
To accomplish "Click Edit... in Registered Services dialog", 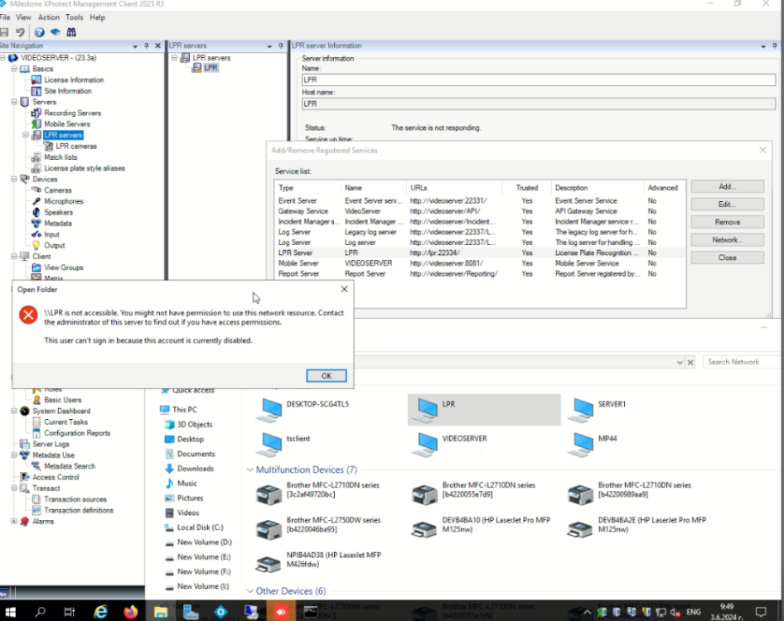I will [728, 205].
